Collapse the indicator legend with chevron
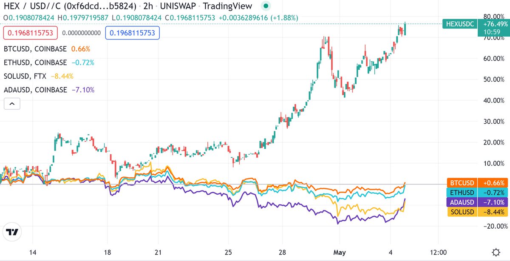 (x=12, y=103)
